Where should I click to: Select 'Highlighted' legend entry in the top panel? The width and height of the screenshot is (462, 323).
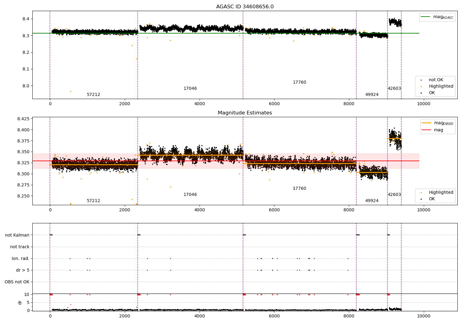[441, 86]
